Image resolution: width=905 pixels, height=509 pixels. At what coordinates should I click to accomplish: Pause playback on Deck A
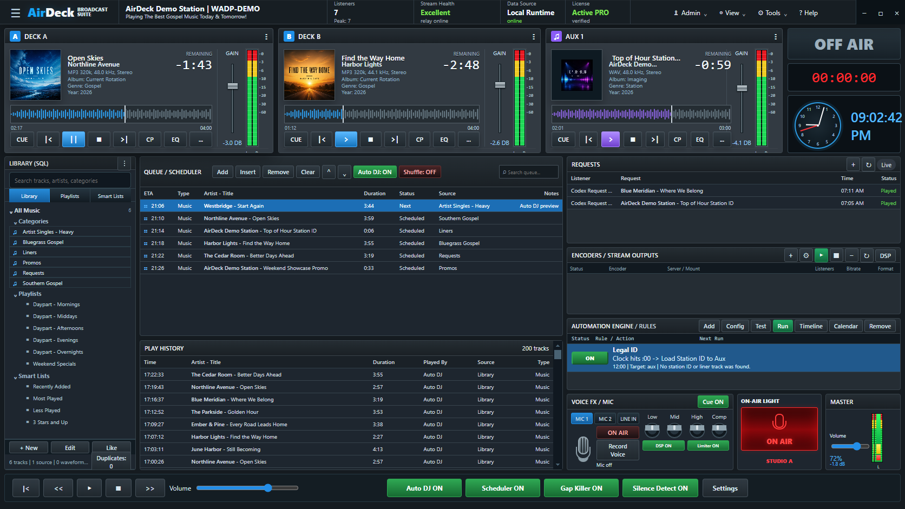[x=74, y=140]
